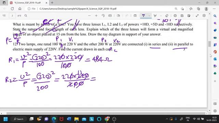Open page view options
Viewport: 219px width, 123px height.
118,16
